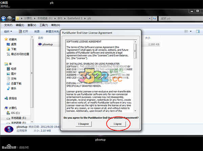The height and width of the screenshot is (151, 203).
Task: Open the 文件(F) menu
Action: [8, 25]
